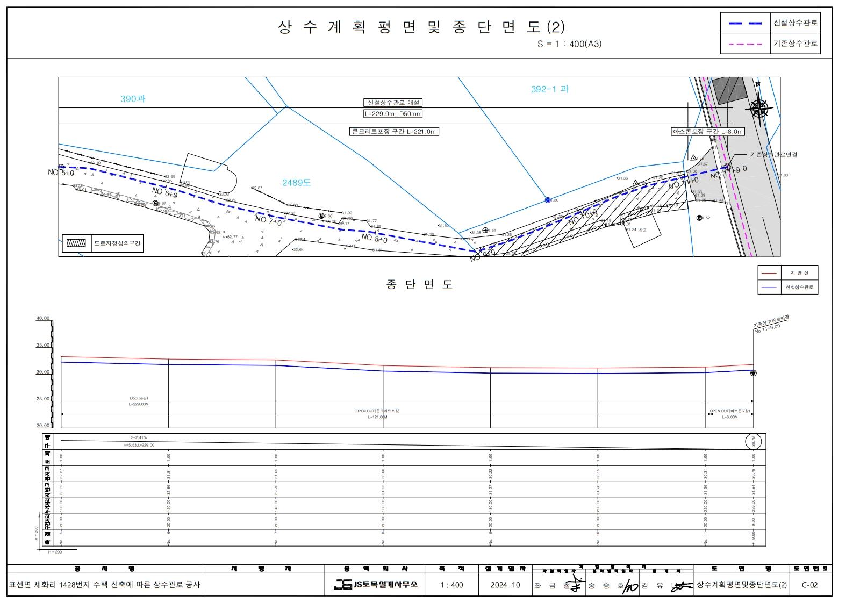Click the 상수계획평면및종단면도(2) drawing name cell
The height and width of the screenshot is (603, 853).
[x=741, y=585]
